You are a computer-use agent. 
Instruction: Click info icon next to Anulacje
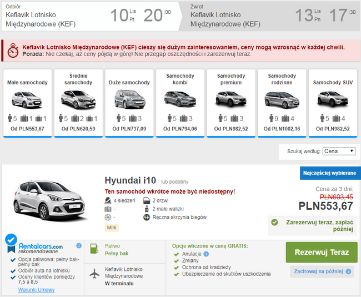tap(206, 254)
